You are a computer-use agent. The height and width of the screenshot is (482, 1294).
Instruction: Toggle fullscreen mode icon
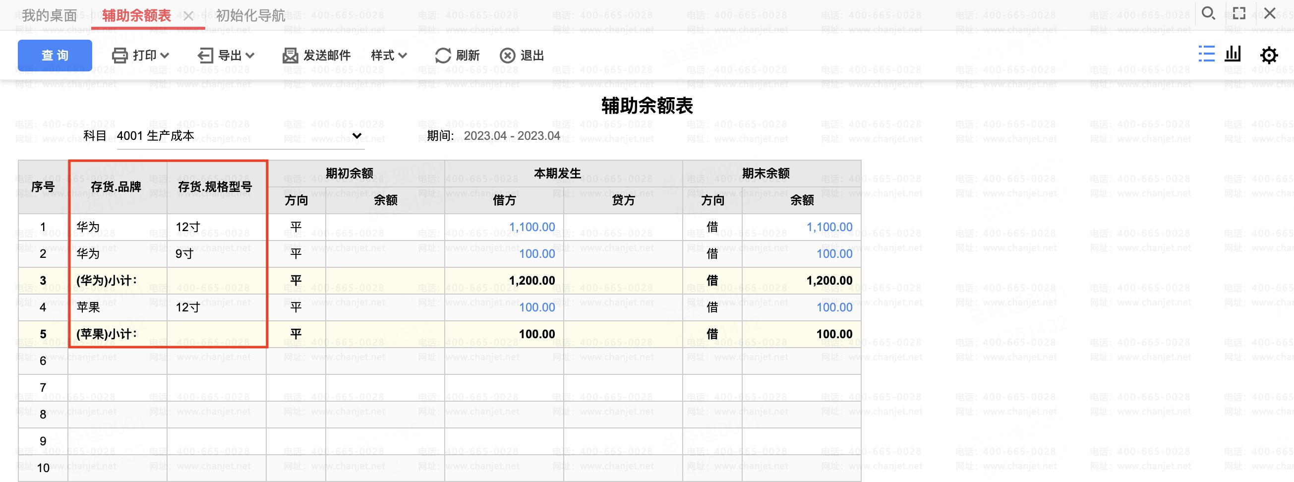tap(1239, 13)
